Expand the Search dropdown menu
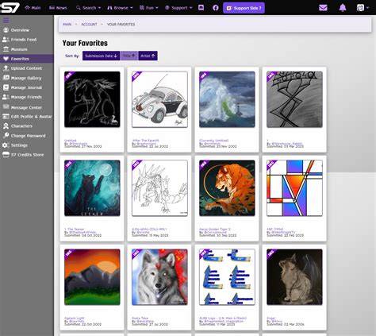This screenshot has width=376, height=336. [x=88, y=8]
